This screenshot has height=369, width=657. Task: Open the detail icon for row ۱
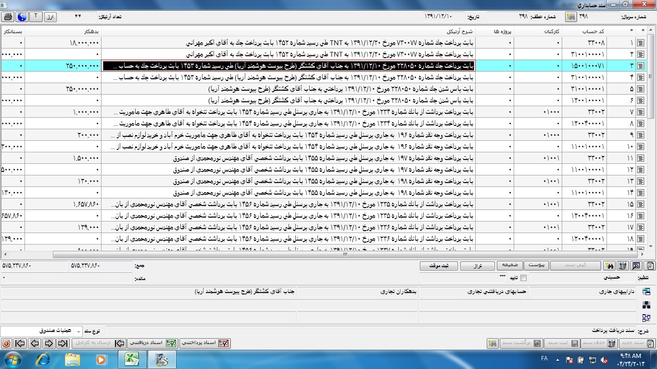[x=640, y=42]
